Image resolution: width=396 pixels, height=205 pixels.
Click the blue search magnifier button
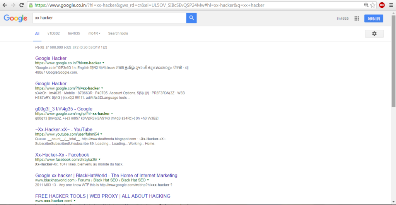coord(191,18)
